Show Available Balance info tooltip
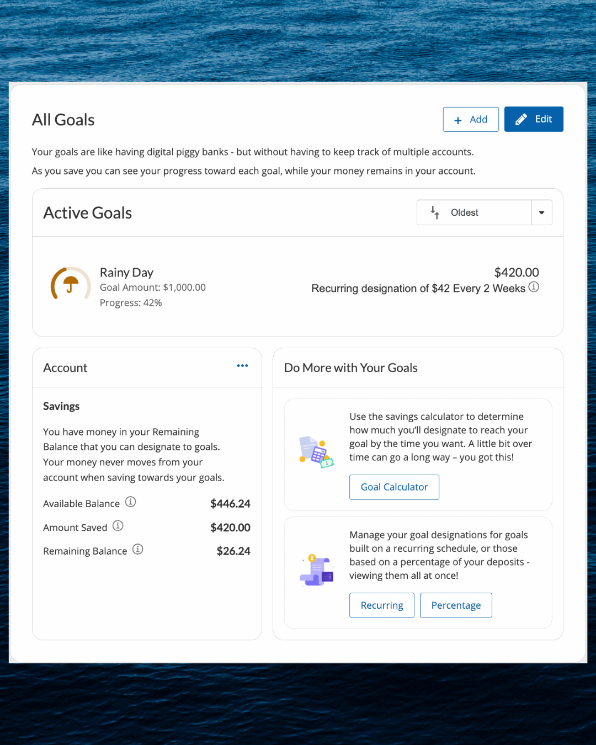 [x=130, y=502]
